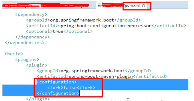194x101 pixels.
Task: Click the closing </configuration> tag
Action: pyautogui.click(x=58, y=93)
